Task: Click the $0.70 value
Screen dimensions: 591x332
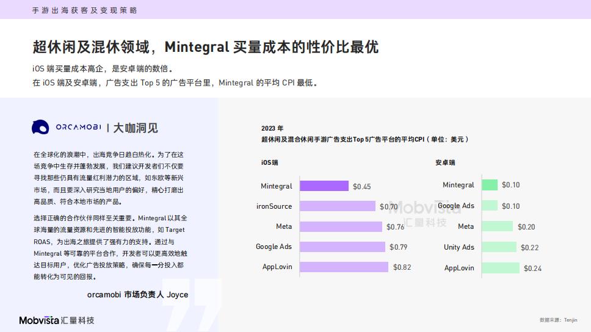Action: click(388, 206)
